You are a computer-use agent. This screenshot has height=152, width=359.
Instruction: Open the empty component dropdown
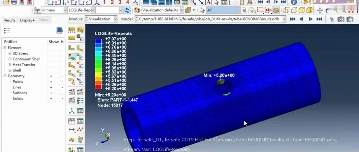pos(121,10)
